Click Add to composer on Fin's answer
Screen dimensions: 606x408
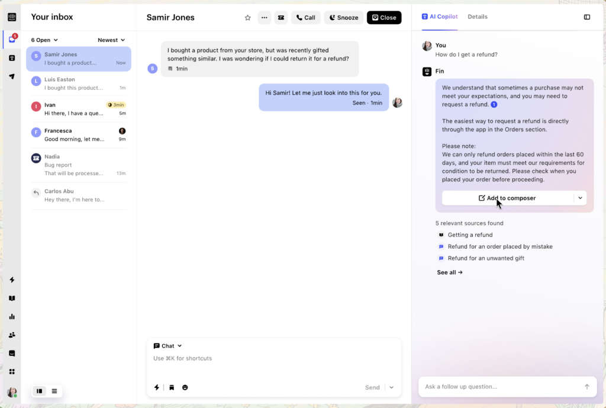click(x=507, y=198)
